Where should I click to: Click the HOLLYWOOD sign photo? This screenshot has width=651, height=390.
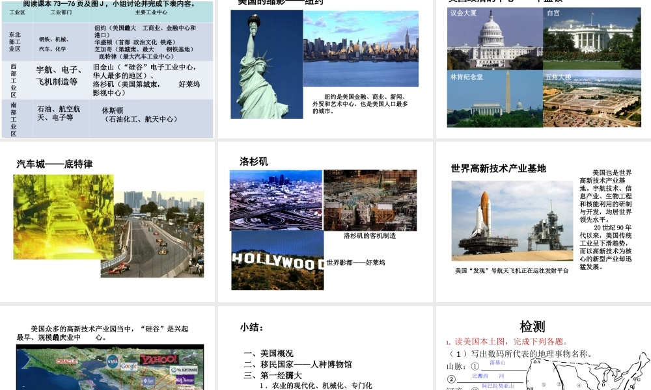pyautogui.click(x=278, y=260)
